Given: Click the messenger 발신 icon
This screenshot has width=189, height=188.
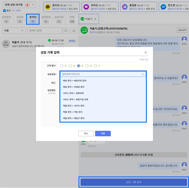Looking at the screenshot, I should pyautogui.click(x=4, y=11).
